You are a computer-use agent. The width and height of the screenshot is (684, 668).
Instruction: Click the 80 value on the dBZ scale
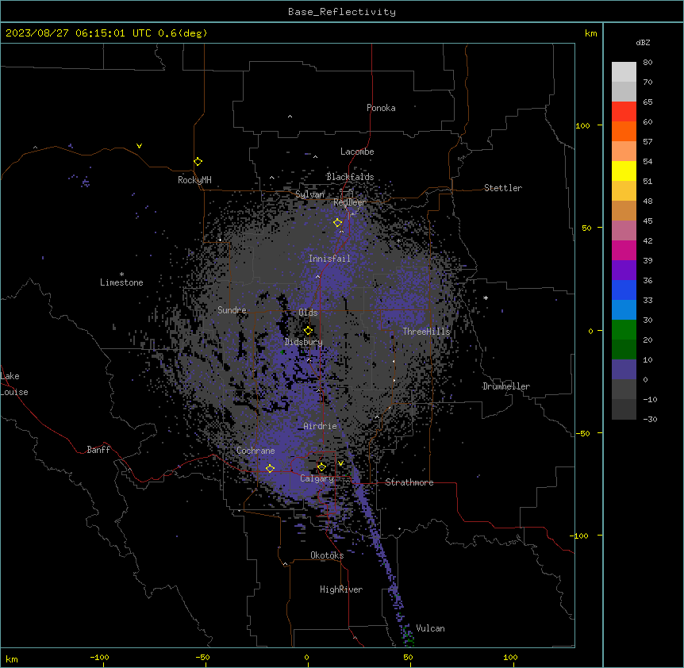click(647, 63)
